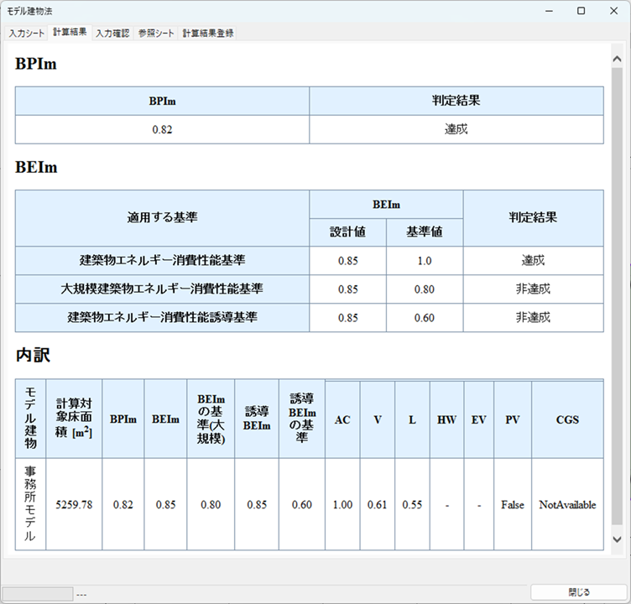Image resolution: width=631 pixels, height=604 pixels.
Task: Switch to the 入力シート tab
Action: pos(25,34)
